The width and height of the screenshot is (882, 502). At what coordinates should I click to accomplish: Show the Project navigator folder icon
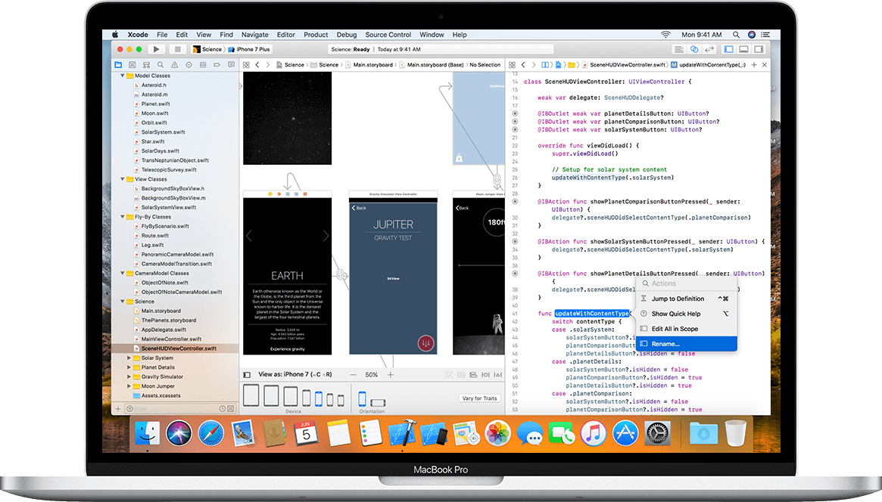118,65
